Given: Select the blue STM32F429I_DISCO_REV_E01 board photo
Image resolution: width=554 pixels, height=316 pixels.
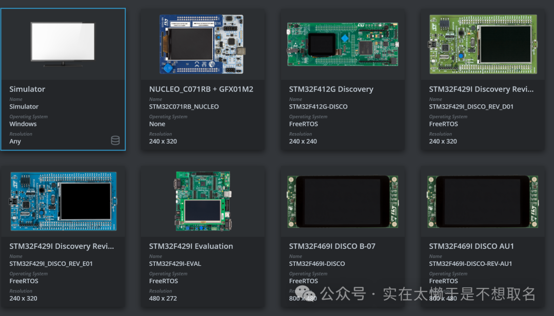Looking at the screenshot, I should pyautogui.click(x=63, y=201).
